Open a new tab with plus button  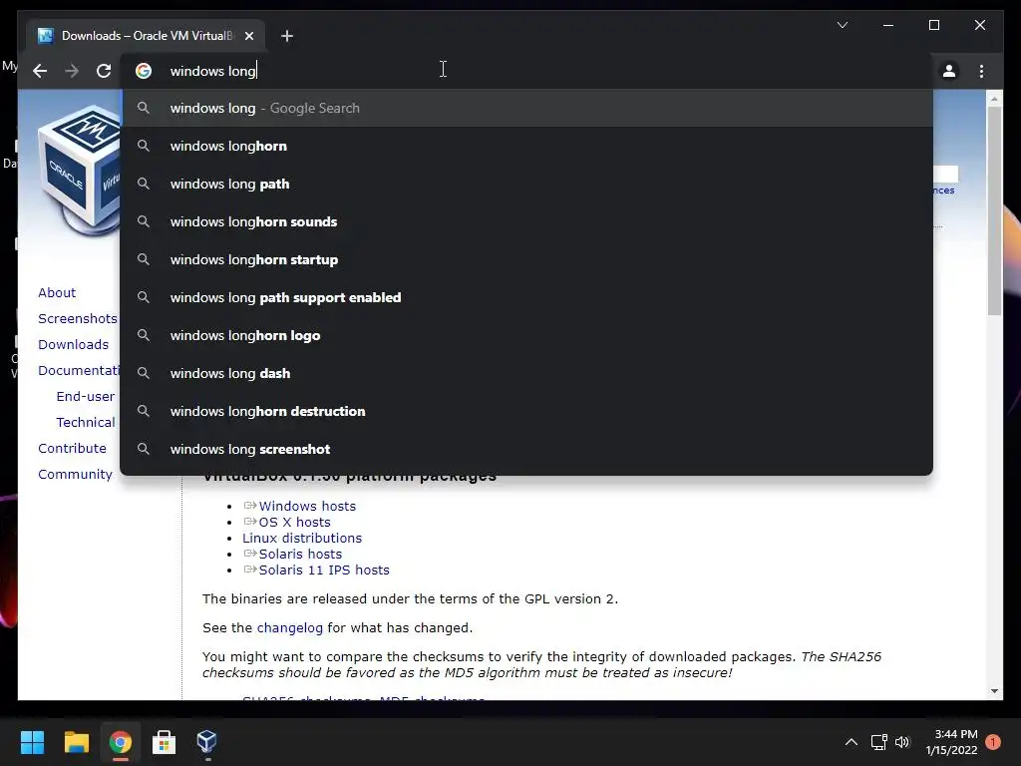click(287, 36)
